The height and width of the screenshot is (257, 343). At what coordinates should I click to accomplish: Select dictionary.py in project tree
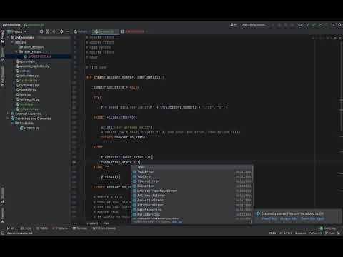point(27,85)
